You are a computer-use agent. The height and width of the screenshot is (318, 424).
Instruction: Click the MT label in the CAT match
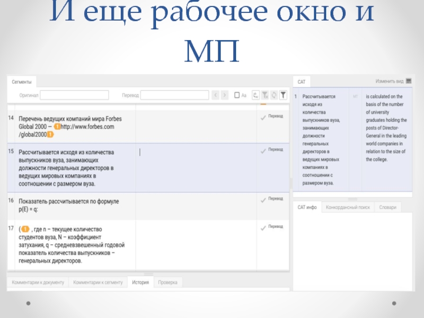click(355, 96)
